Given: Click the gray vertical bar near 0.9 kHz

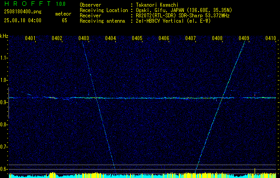Looking at the screenshot, I should pos(9,103).
